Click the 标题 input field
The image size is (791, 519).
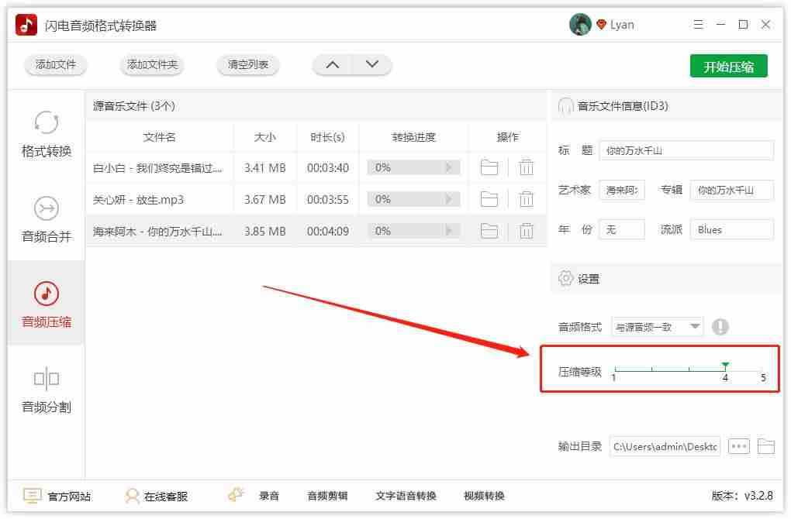[x=686, y=150]
